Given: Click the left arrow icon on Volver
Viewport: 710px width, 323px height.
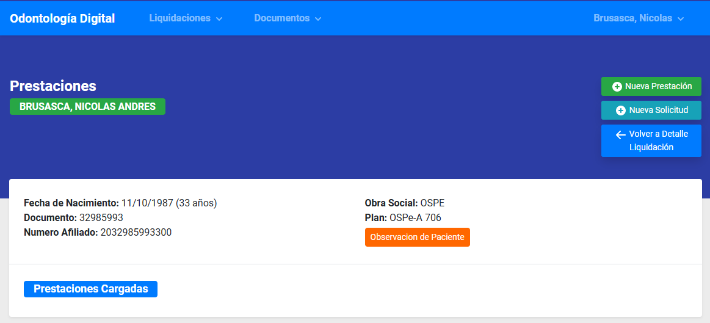Looking at the screenshot, I should pos(621,134).
